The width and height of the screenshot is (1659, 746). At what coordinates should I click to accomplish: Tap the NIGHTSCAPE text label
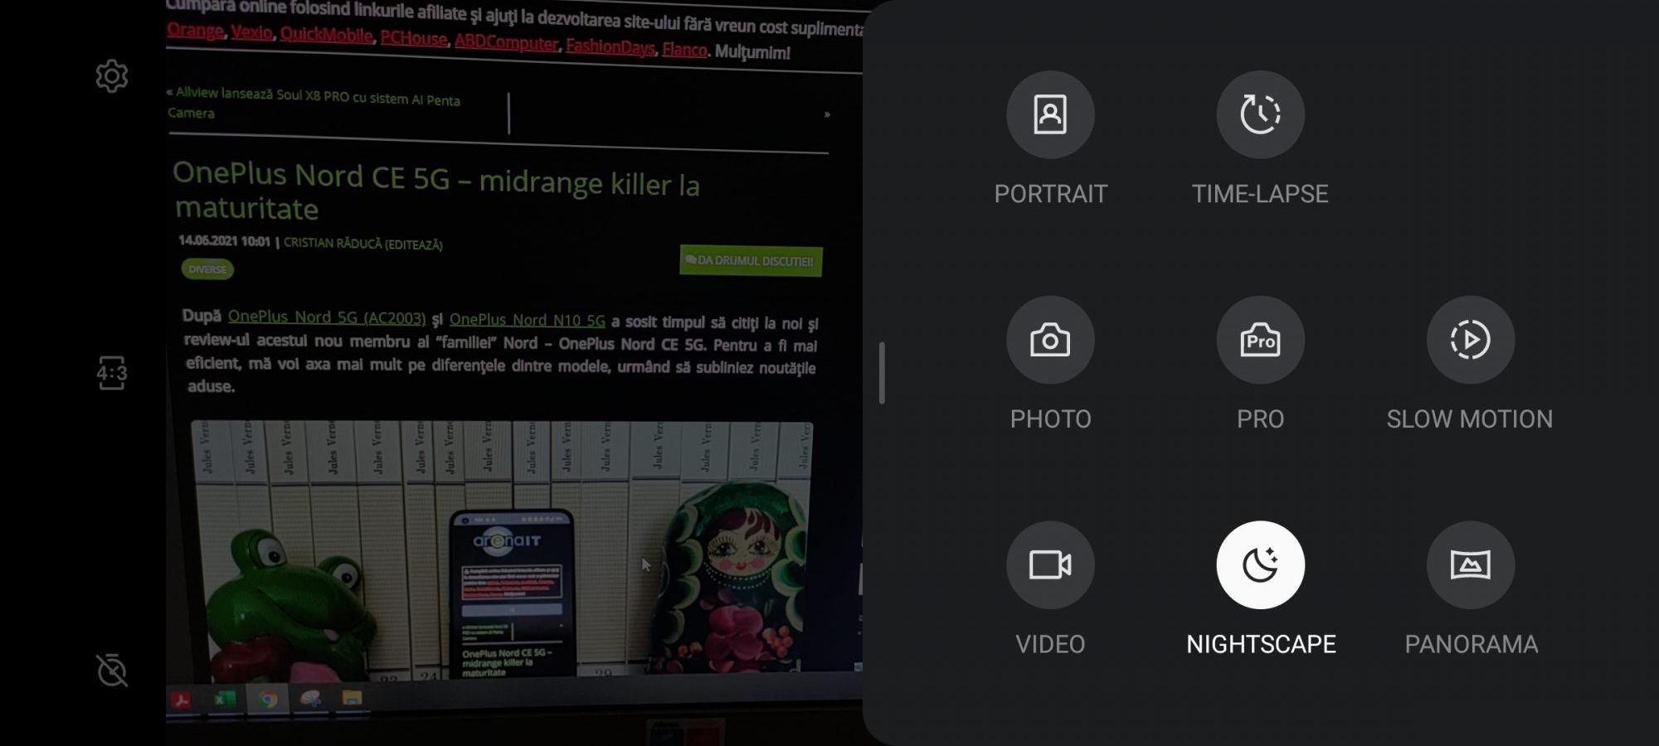coord(1261,644)
